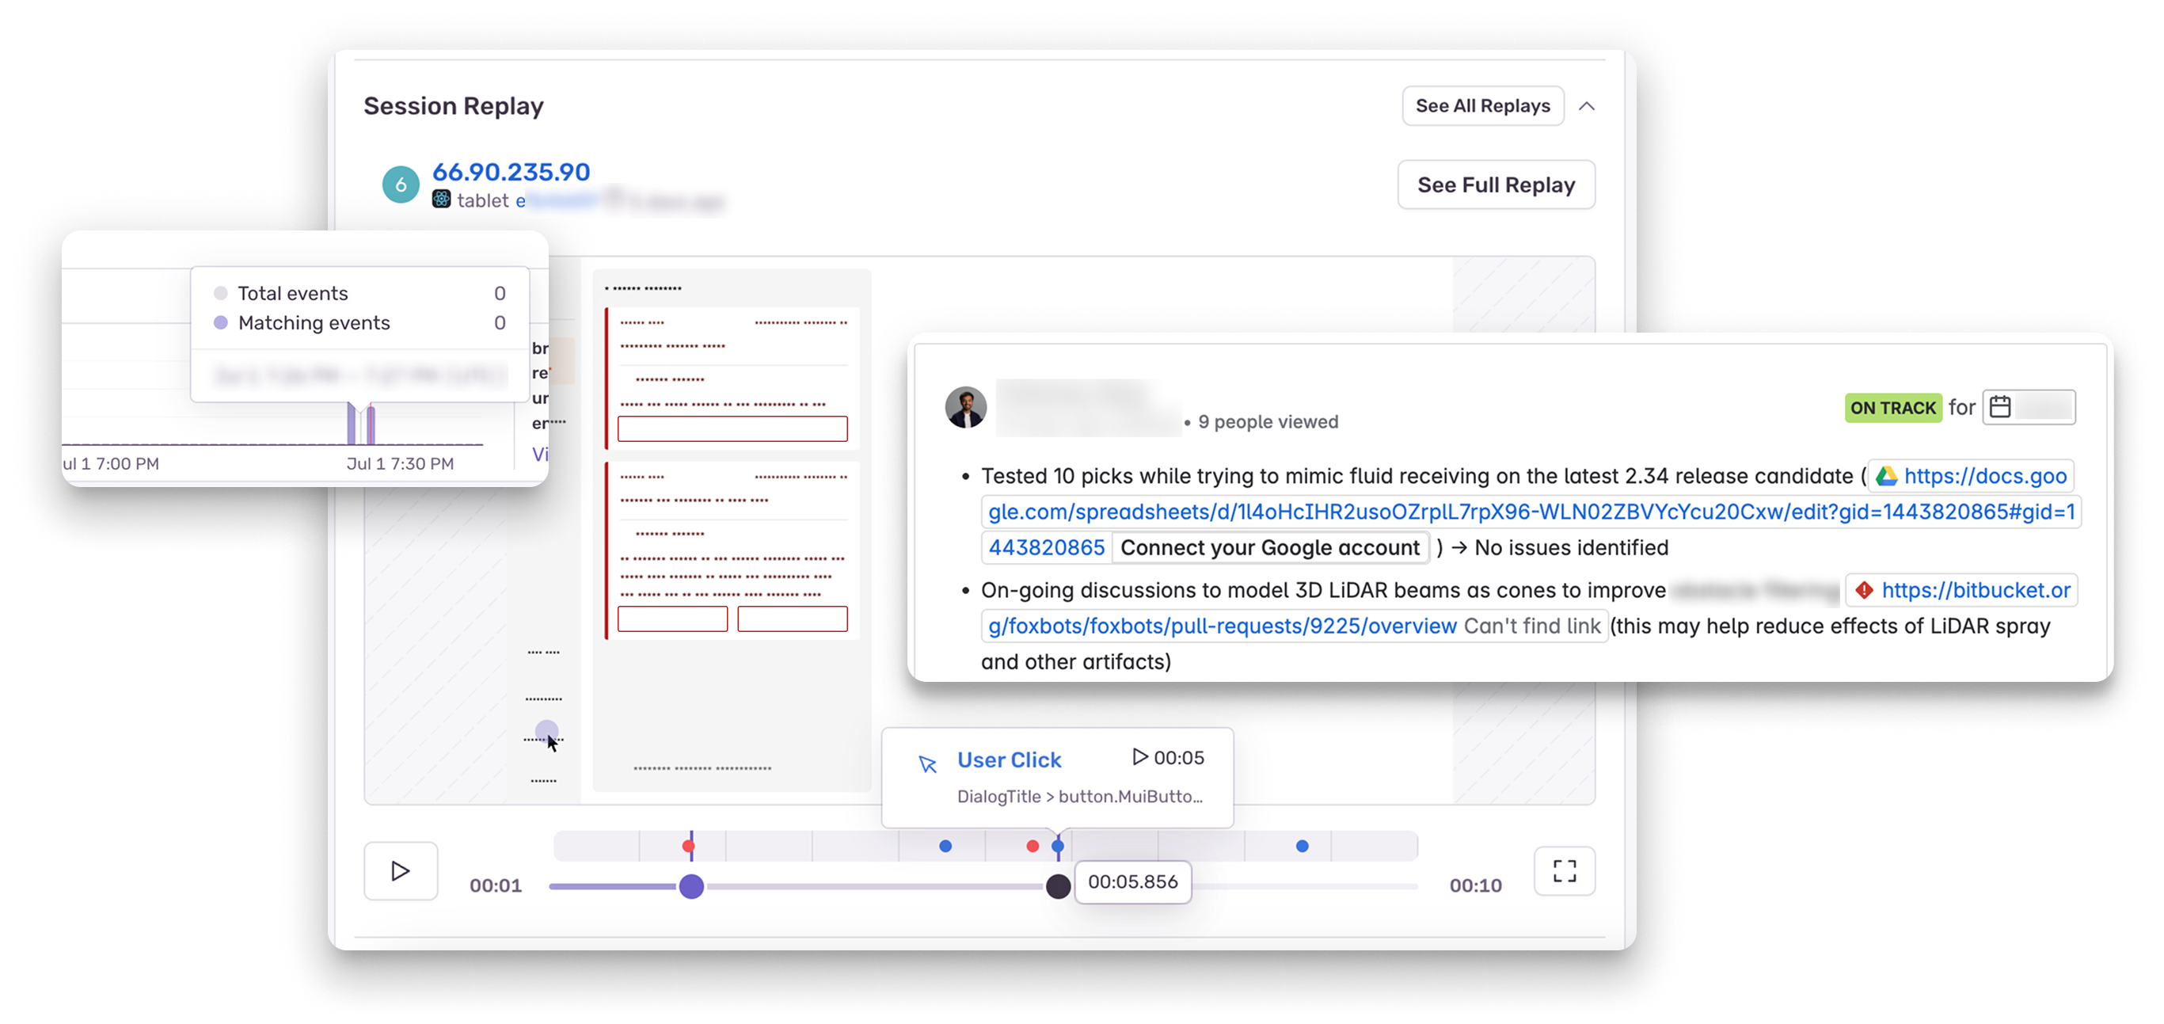
Task: Click the numbered 6 avatar badge
Action: pyautogui.click(x=401, y=185)
